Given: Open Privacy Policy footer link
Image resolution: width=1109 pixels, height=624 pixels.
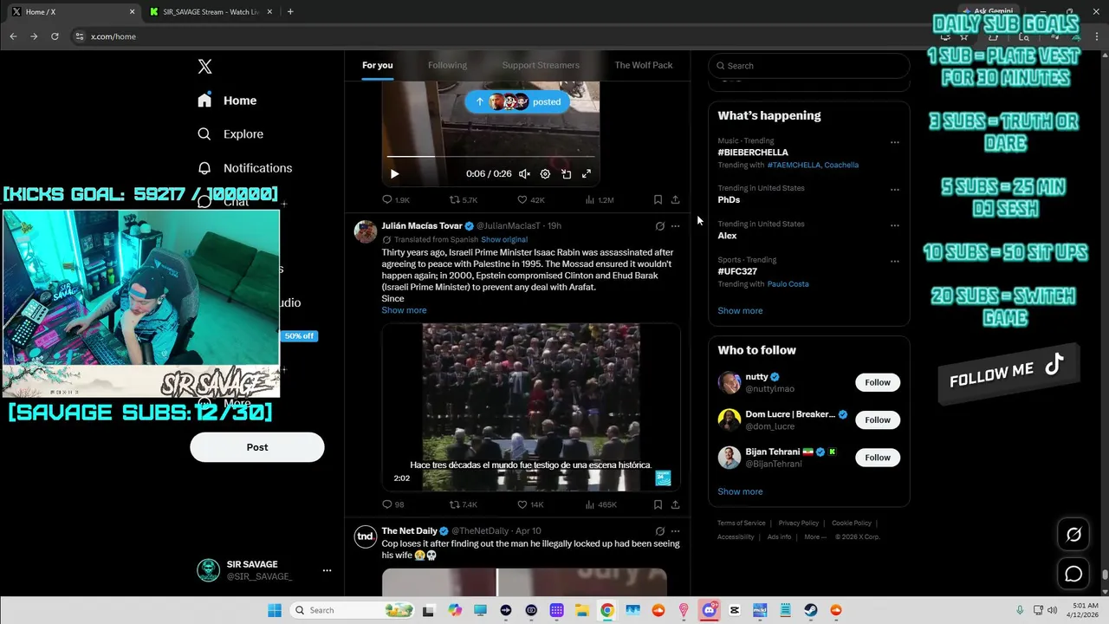Looking at the screenshot, I should point(798,523).
